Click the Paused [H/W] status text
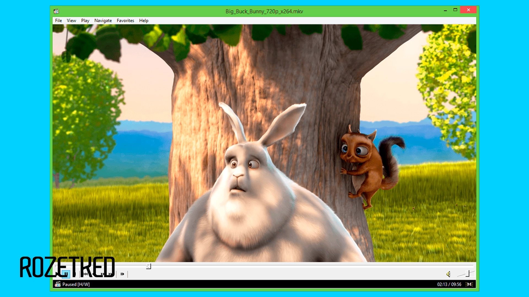 76,285
